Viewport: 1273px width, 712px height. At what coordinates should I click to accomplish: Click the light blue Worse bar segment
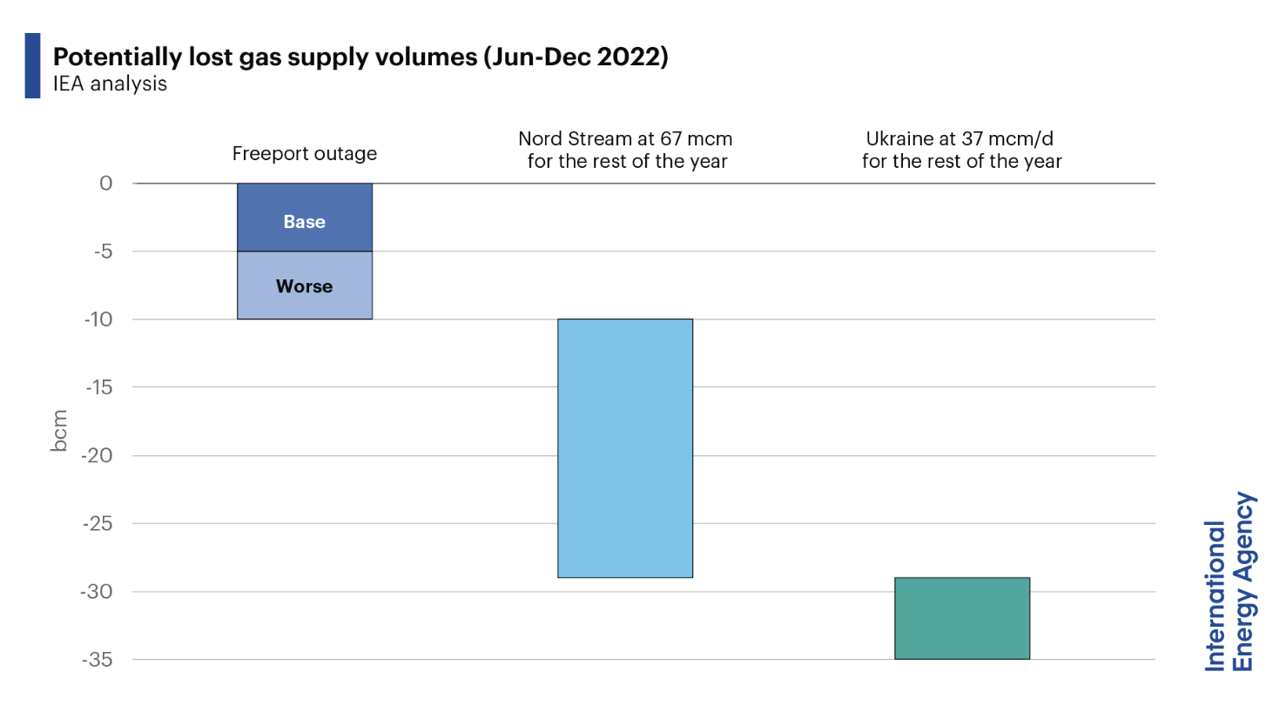[305, 285]
